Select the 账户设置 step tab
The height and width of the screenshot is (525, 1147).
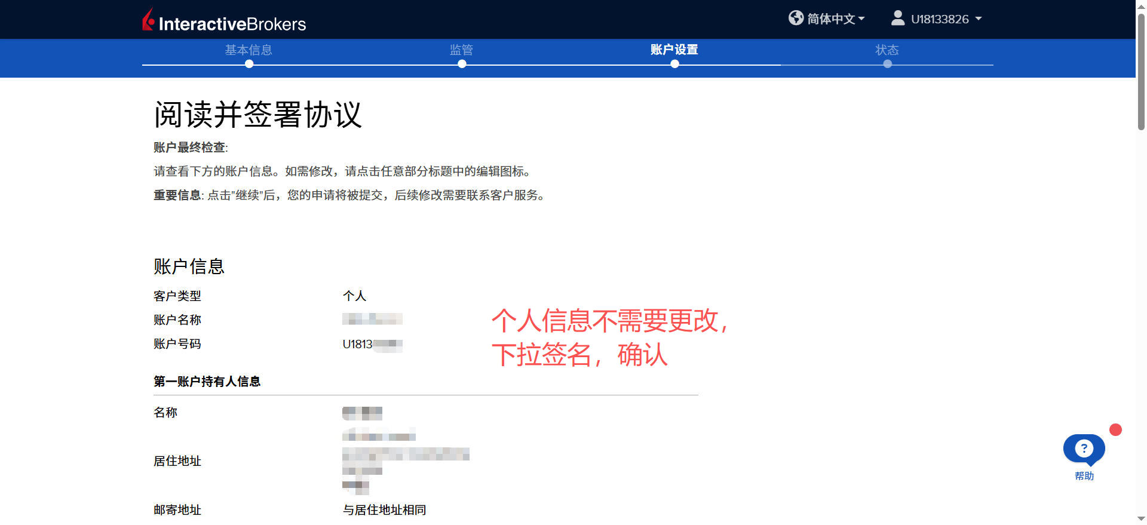coord(674,50)
